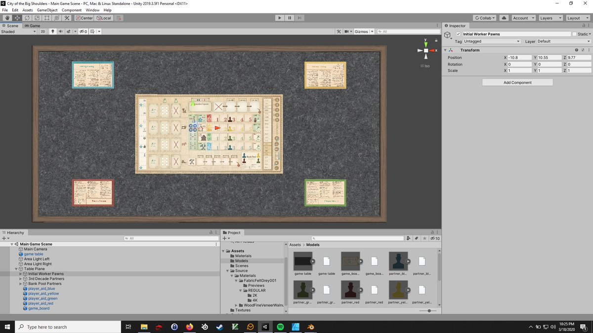Start Play mode
The width and height of the screenshot is (593, 333).
pos(280,18)
